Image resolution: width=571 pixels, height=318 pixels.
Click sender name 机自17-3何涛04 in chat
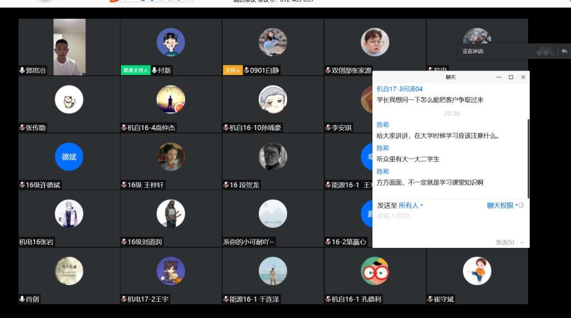tap(399, 89)
